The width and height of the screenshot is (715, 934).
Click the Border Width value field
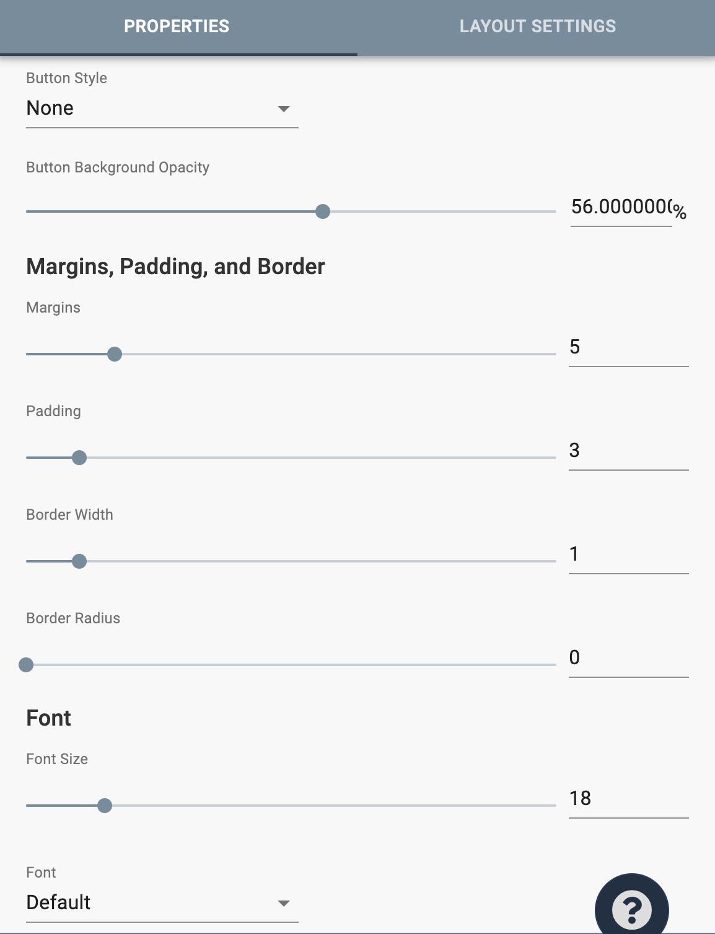tap(628, 554)
